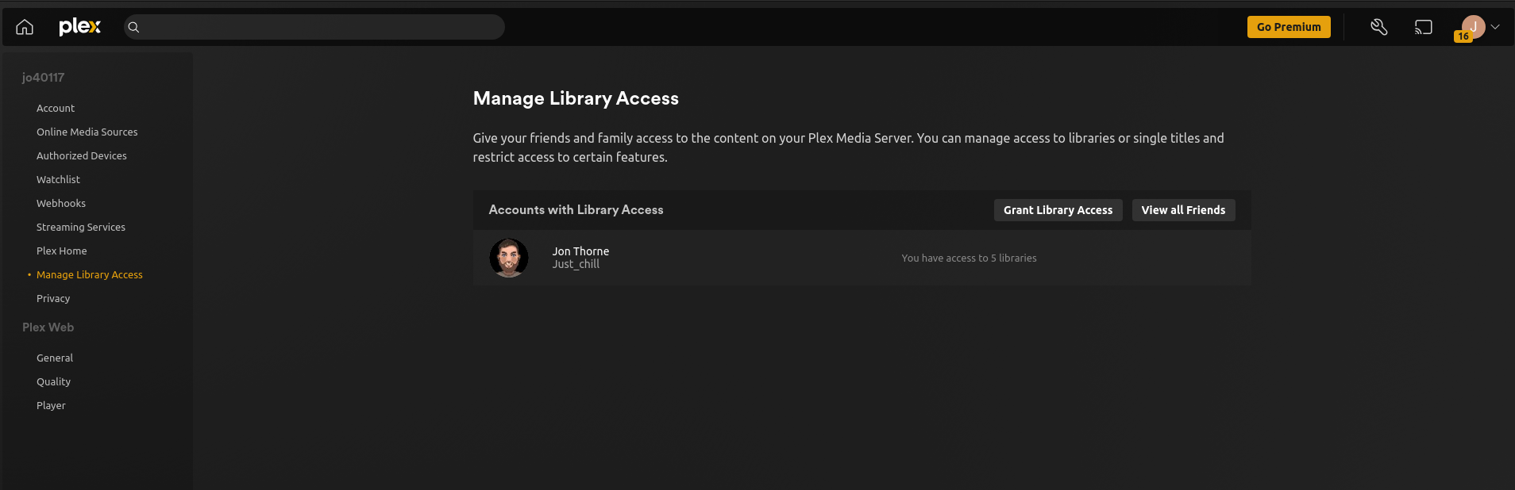Viewport: 1515px width, 490px height.
Task: Open Account settings in sidebar
Action: pyautogui.click(x=56, y=109)
